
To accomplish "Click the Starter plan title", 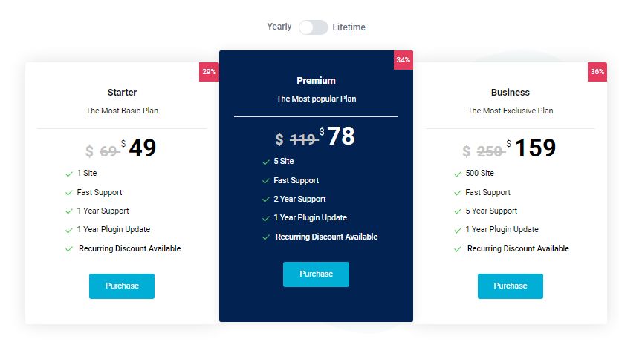I will point(122,93).
